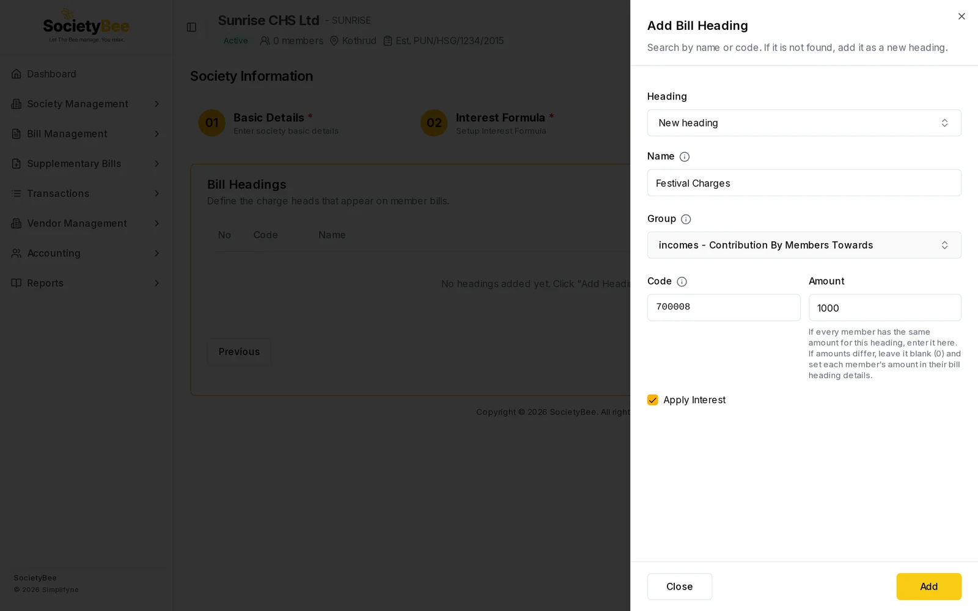Click the Name info icon
This screenshot has width=978, height=611.
(x=685, y=157)
